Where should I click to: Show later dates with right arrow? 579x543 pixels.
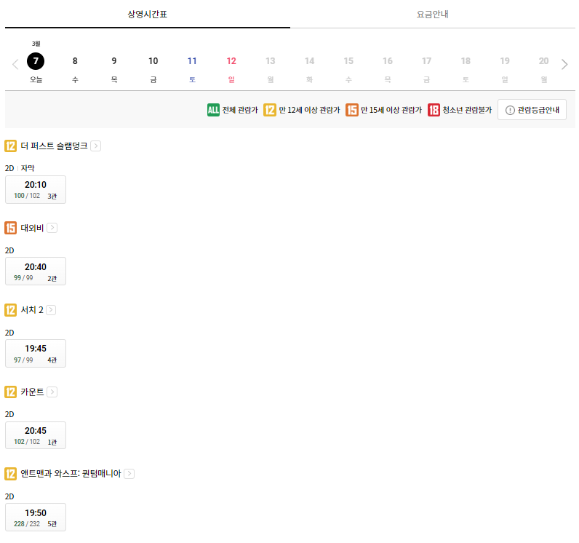coord(564,64)
